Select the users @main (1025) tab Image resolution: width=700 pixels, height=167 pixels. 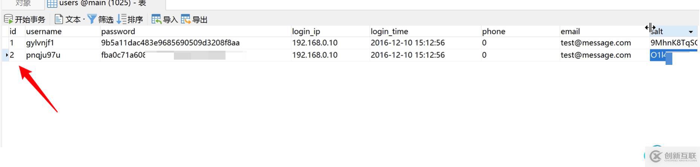102,4
